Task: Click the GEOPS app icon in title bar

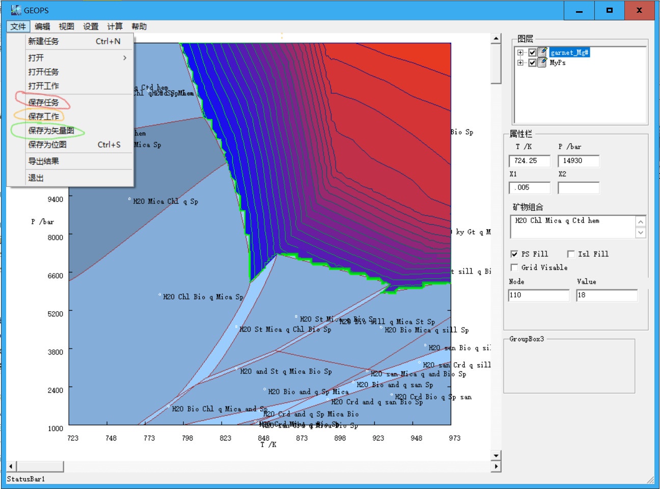Action: point(16,10)
